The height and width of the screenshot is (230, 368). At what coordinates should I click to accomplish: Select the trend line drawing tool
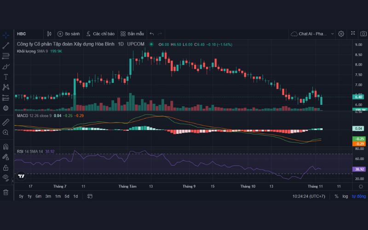6,46
